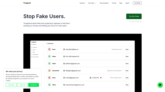Click the Allow check icon for jeffbern@gmail.com
The height and width of the screenshot is (92, 165).
coord(49,63)
